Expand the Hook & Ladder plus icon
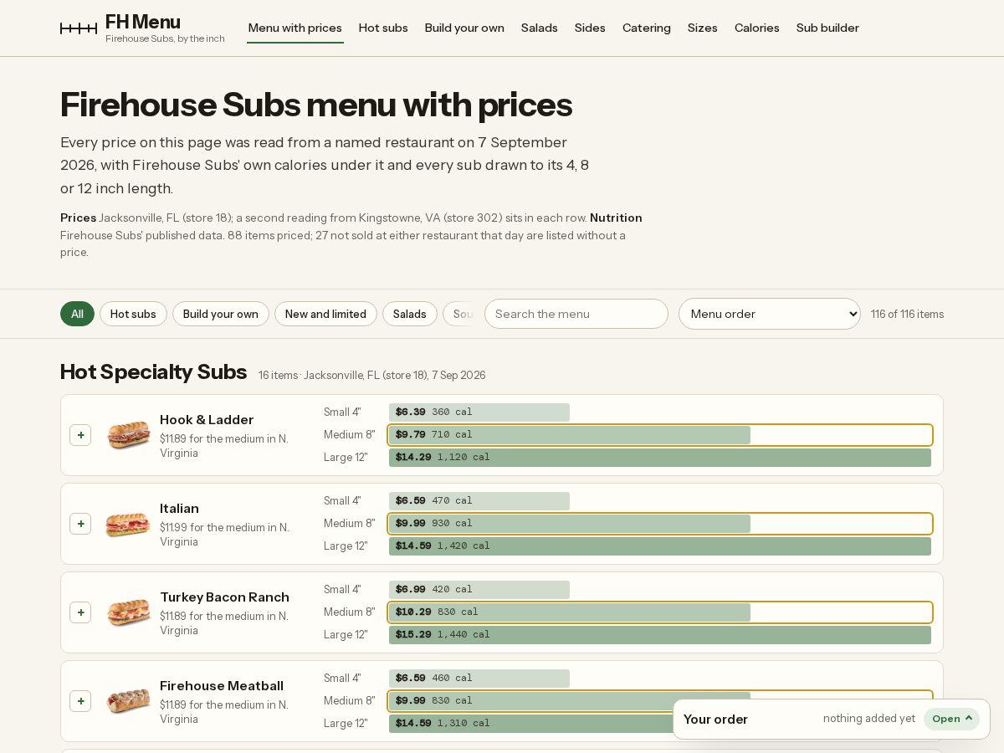Image resolution: width=1004 pixels, height=753 pixels. 80,435
